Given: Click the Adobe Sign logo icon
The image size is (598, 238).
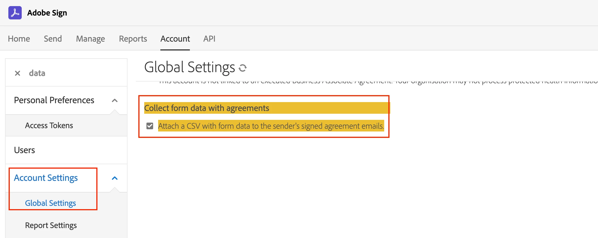Looking at the screenshot, I should [x=15, y=13].
